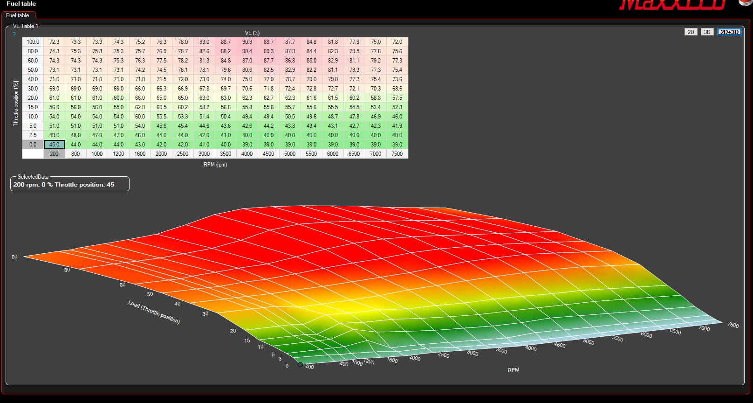Image resolution: width=753 pixels, height=403 pixels.
Task: Switch to the 3D view mode
Action: pyautogui.click(x=707, y=32)
